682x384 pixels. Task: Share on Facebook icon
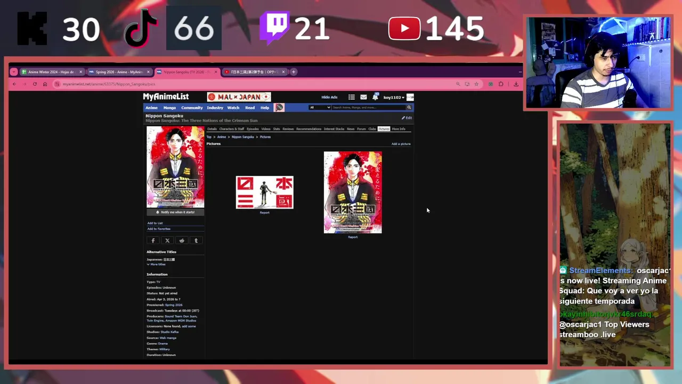click(153, 241)
